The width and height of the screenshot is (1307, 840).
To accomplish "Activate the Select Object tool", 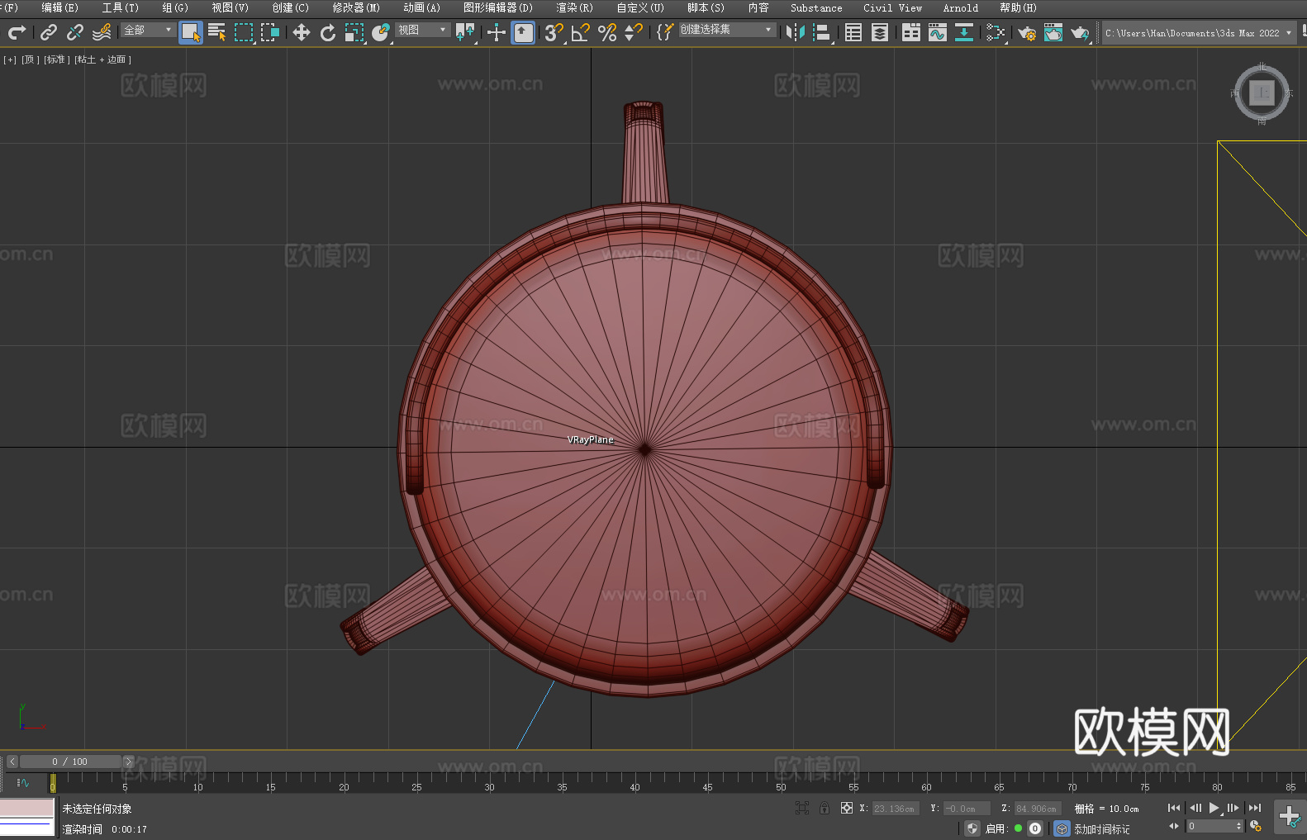I will pyautogui.click(x=191, y=32).
